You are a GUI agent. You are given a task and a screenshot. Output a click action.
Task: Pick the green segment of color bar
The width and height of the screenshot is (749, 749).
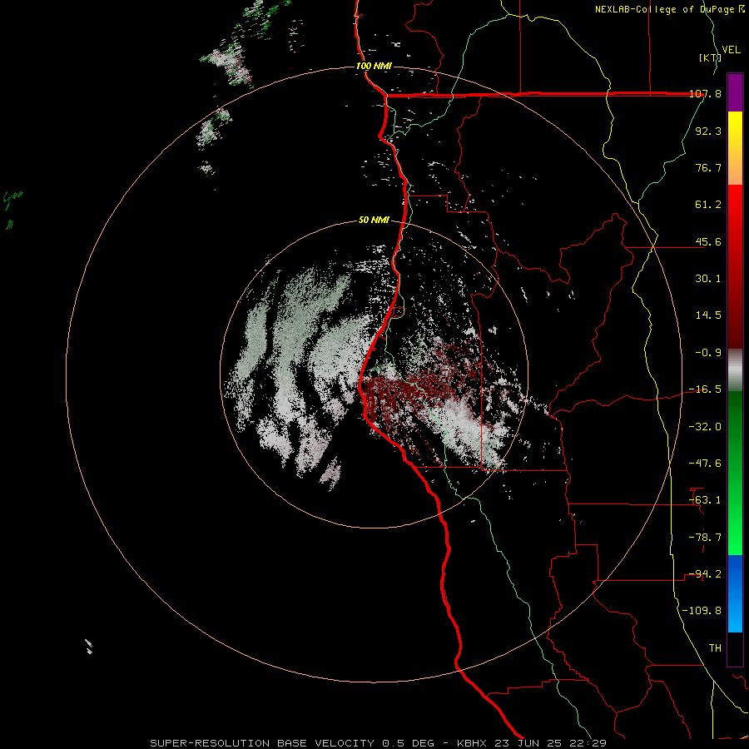coord(735,473)
